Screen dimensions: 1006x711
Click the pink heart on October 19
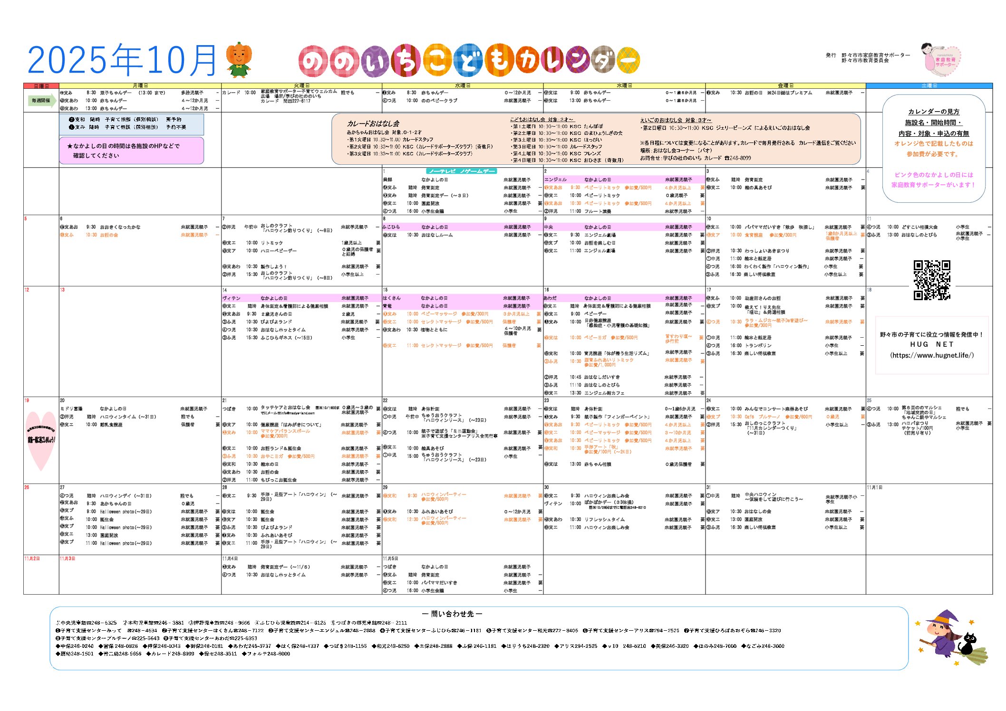coord(41,440)
